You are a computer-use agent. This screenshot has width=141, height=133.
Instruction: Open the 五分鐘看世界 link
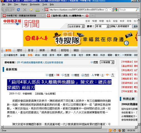tap(11, 55)
